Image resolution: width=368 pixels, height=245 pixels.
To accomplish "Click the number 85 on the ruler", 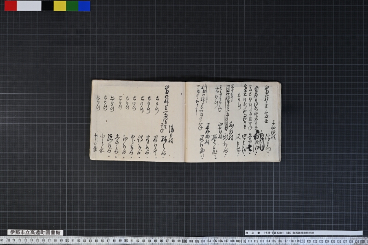I will pos(97,241).
